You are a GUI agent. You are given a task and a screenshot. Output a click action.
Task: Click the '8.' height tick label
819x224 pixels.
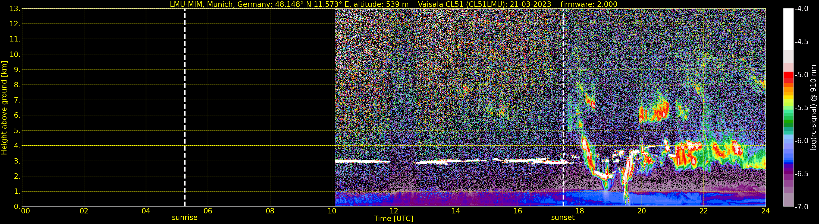[x=17, y=85]
